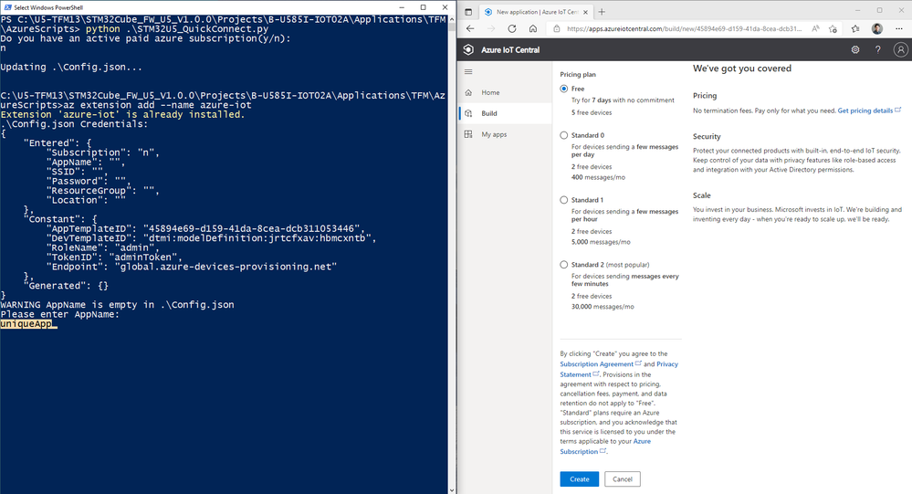Click the "5,000 messages/mo" text
This screenshot has width=912, height=494.
pyautogui.click(x=601, y=242)
